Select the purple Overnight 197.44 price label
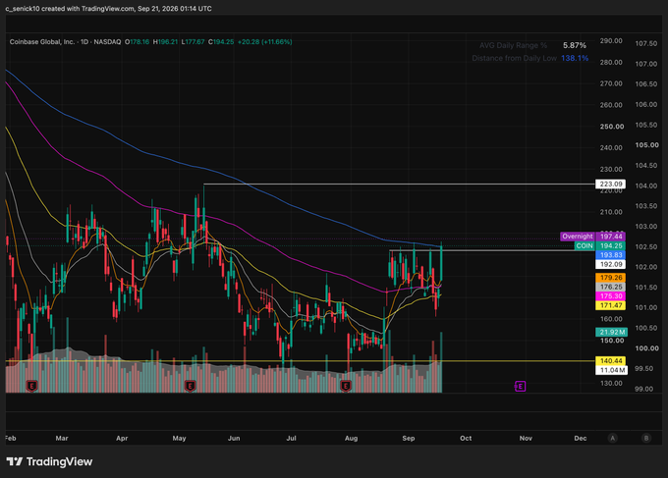The height and width of the screenshot is (478, 668). click(x=592, y=237)
